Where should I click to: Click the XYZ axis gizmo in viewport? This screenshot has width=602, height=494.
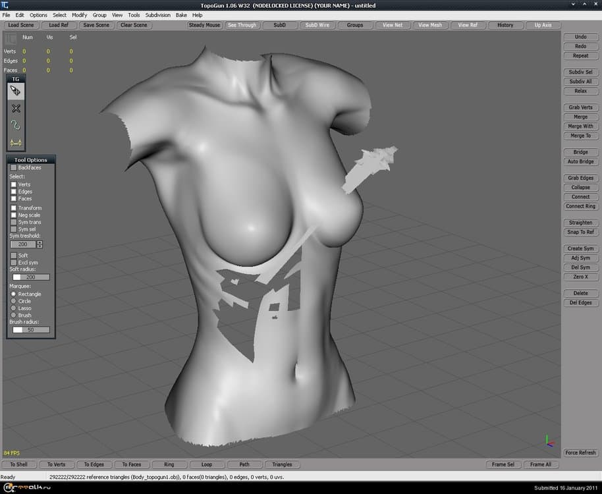point(551,440)
